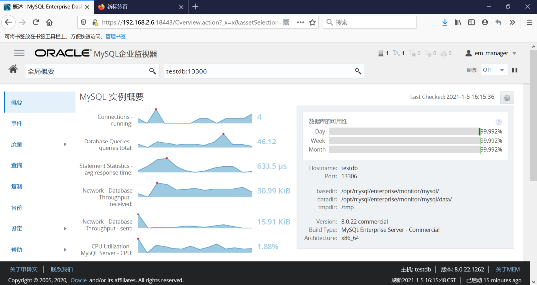Click the Day availability bar
Image resolution: width=537 pixels, height=285 pixels.
pos(404,132)
